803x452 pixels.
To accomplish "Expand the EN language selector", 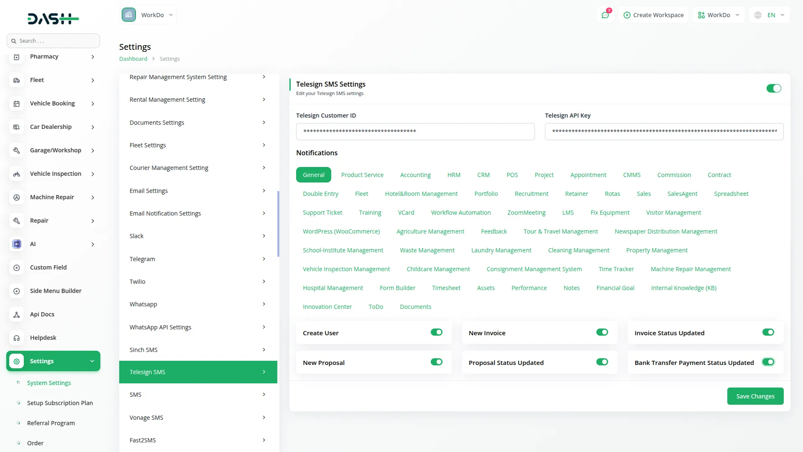I will 770,15.
